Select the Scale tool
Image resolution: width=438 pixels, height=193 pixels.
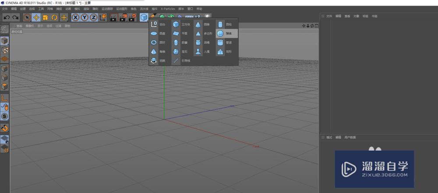click(45, 18)
